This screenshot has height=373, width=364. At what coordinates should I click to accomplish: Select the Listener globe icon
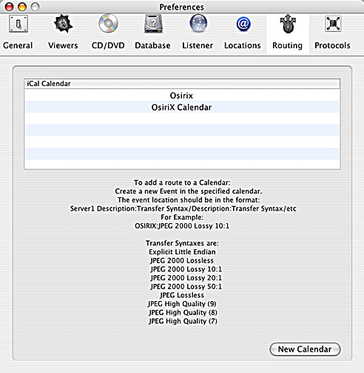tap(198, 24)
